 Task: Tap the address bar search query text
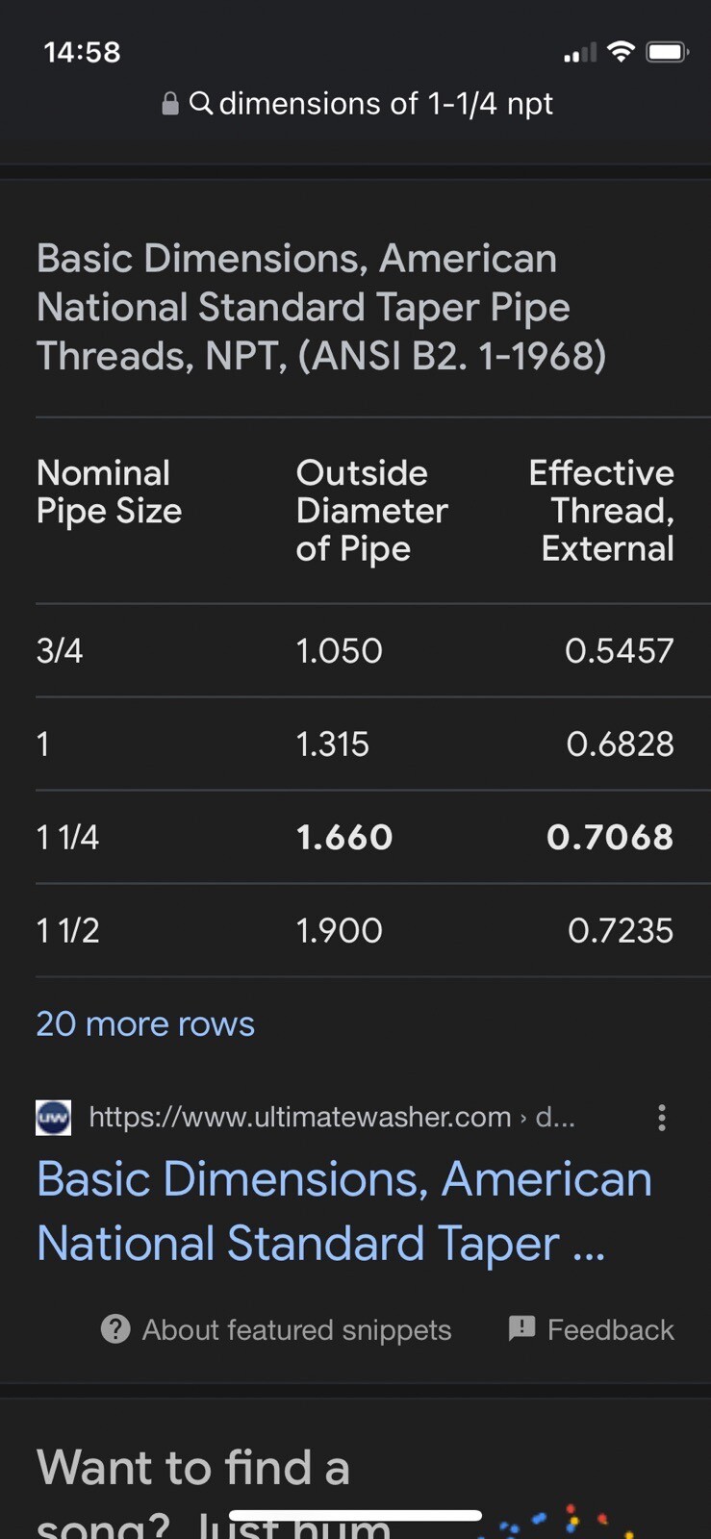(386, 104)
